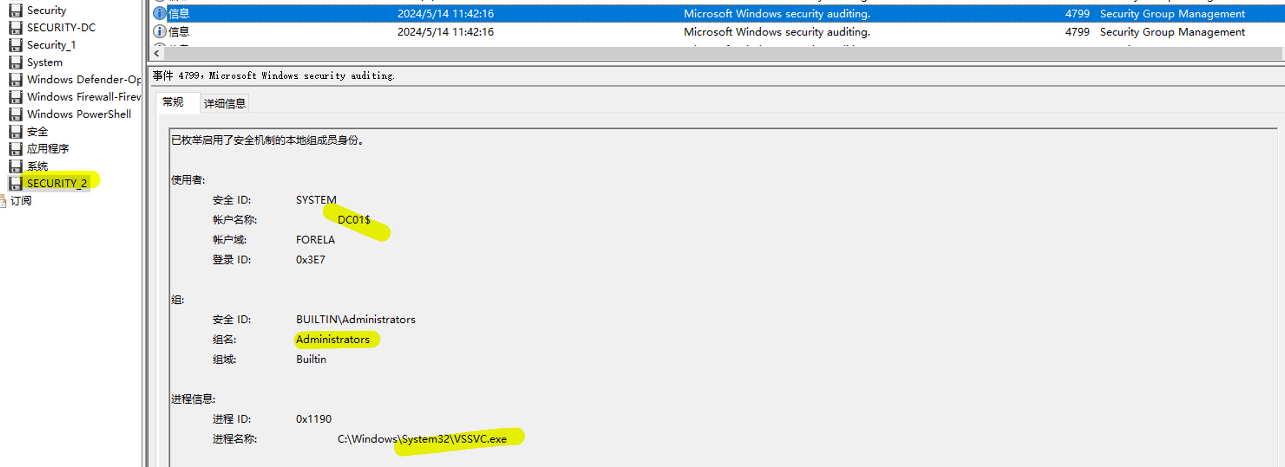Select the Windows Firewall log entry
This screenshot has height=467, width=1285.
click(x=84, y=97)
